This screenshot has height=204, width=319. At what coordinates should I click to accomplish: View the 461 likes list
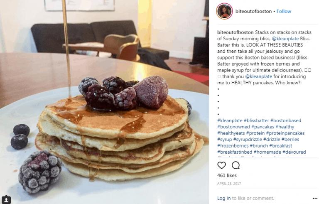click(227, 175)
